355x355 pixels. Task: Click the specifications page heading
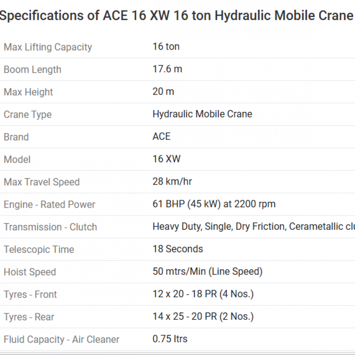pos(176,16)
